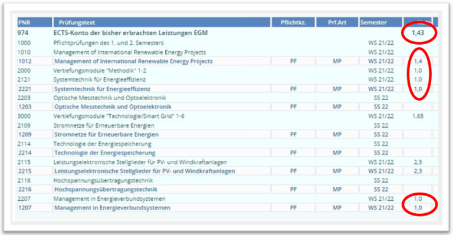Open bold exam entry 1207 Management in Energieverbundsystemen
This screenshot has height=235, width=453.
pyautogui.click(x=113, y=207)
